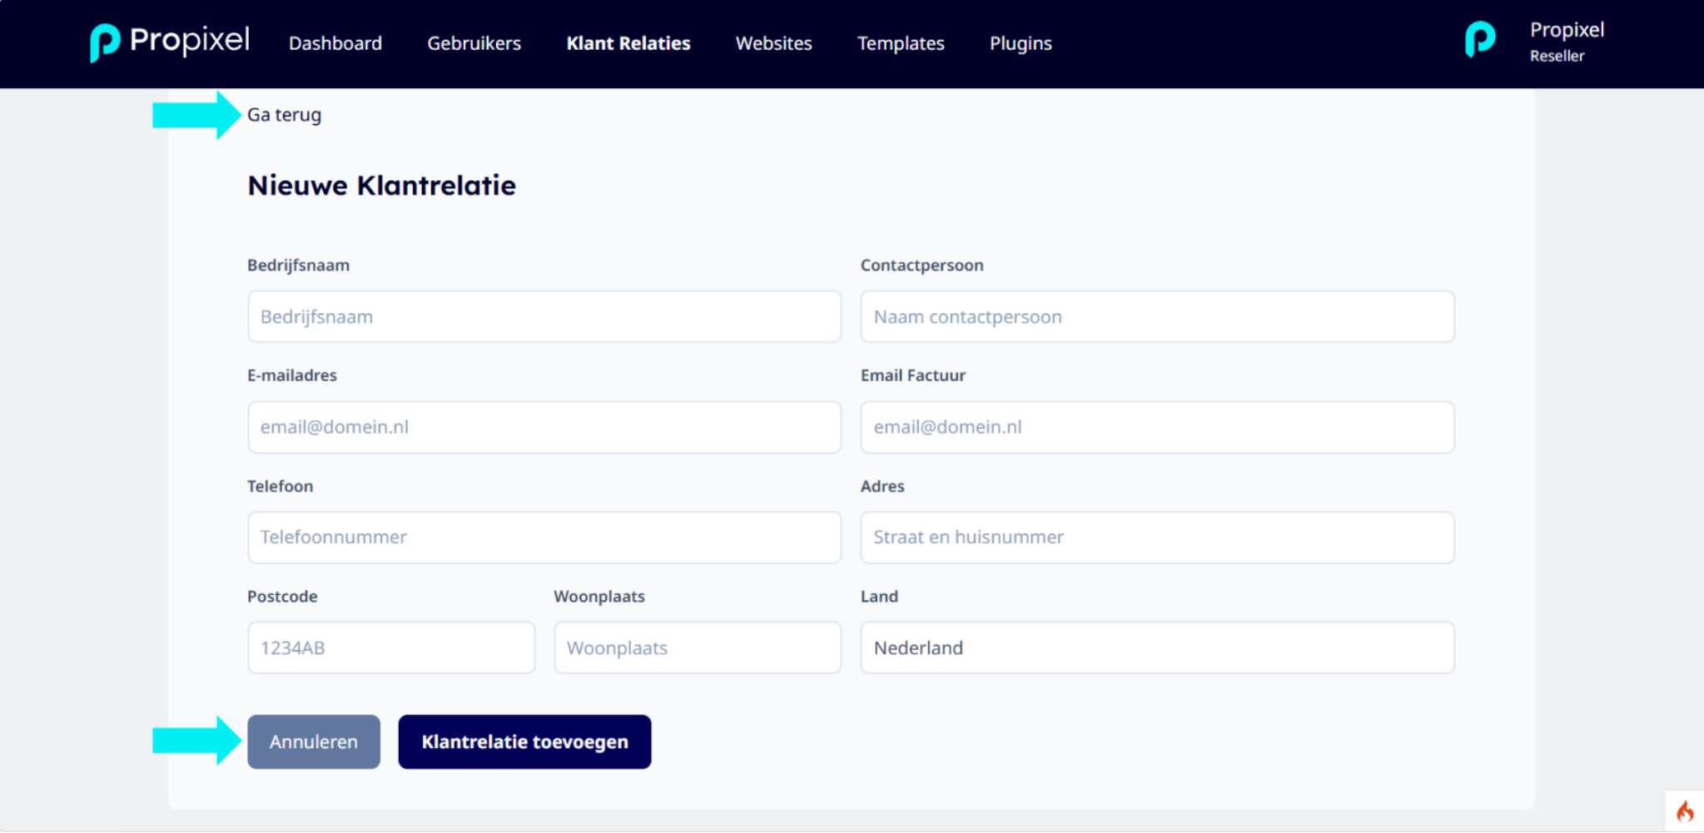Click the Contactpersoon label
The image size is (1704, 833).
(922, 265)
